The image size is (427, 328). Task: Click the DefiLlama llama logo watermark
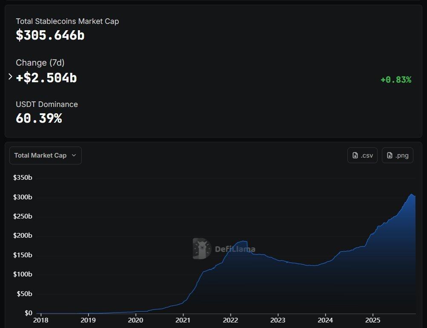pyautogui.click(x=202, y=249)
